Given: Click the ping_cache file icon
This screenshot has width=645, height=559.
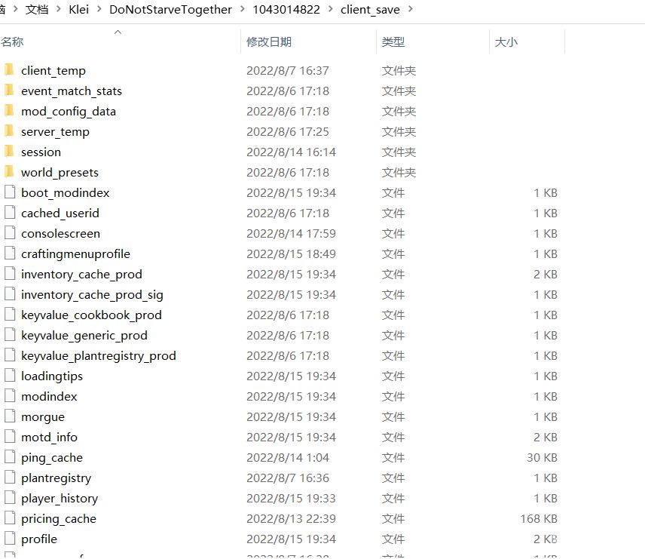Looking at the screenshot, I should pyautogui.click(x=10, y=457).
